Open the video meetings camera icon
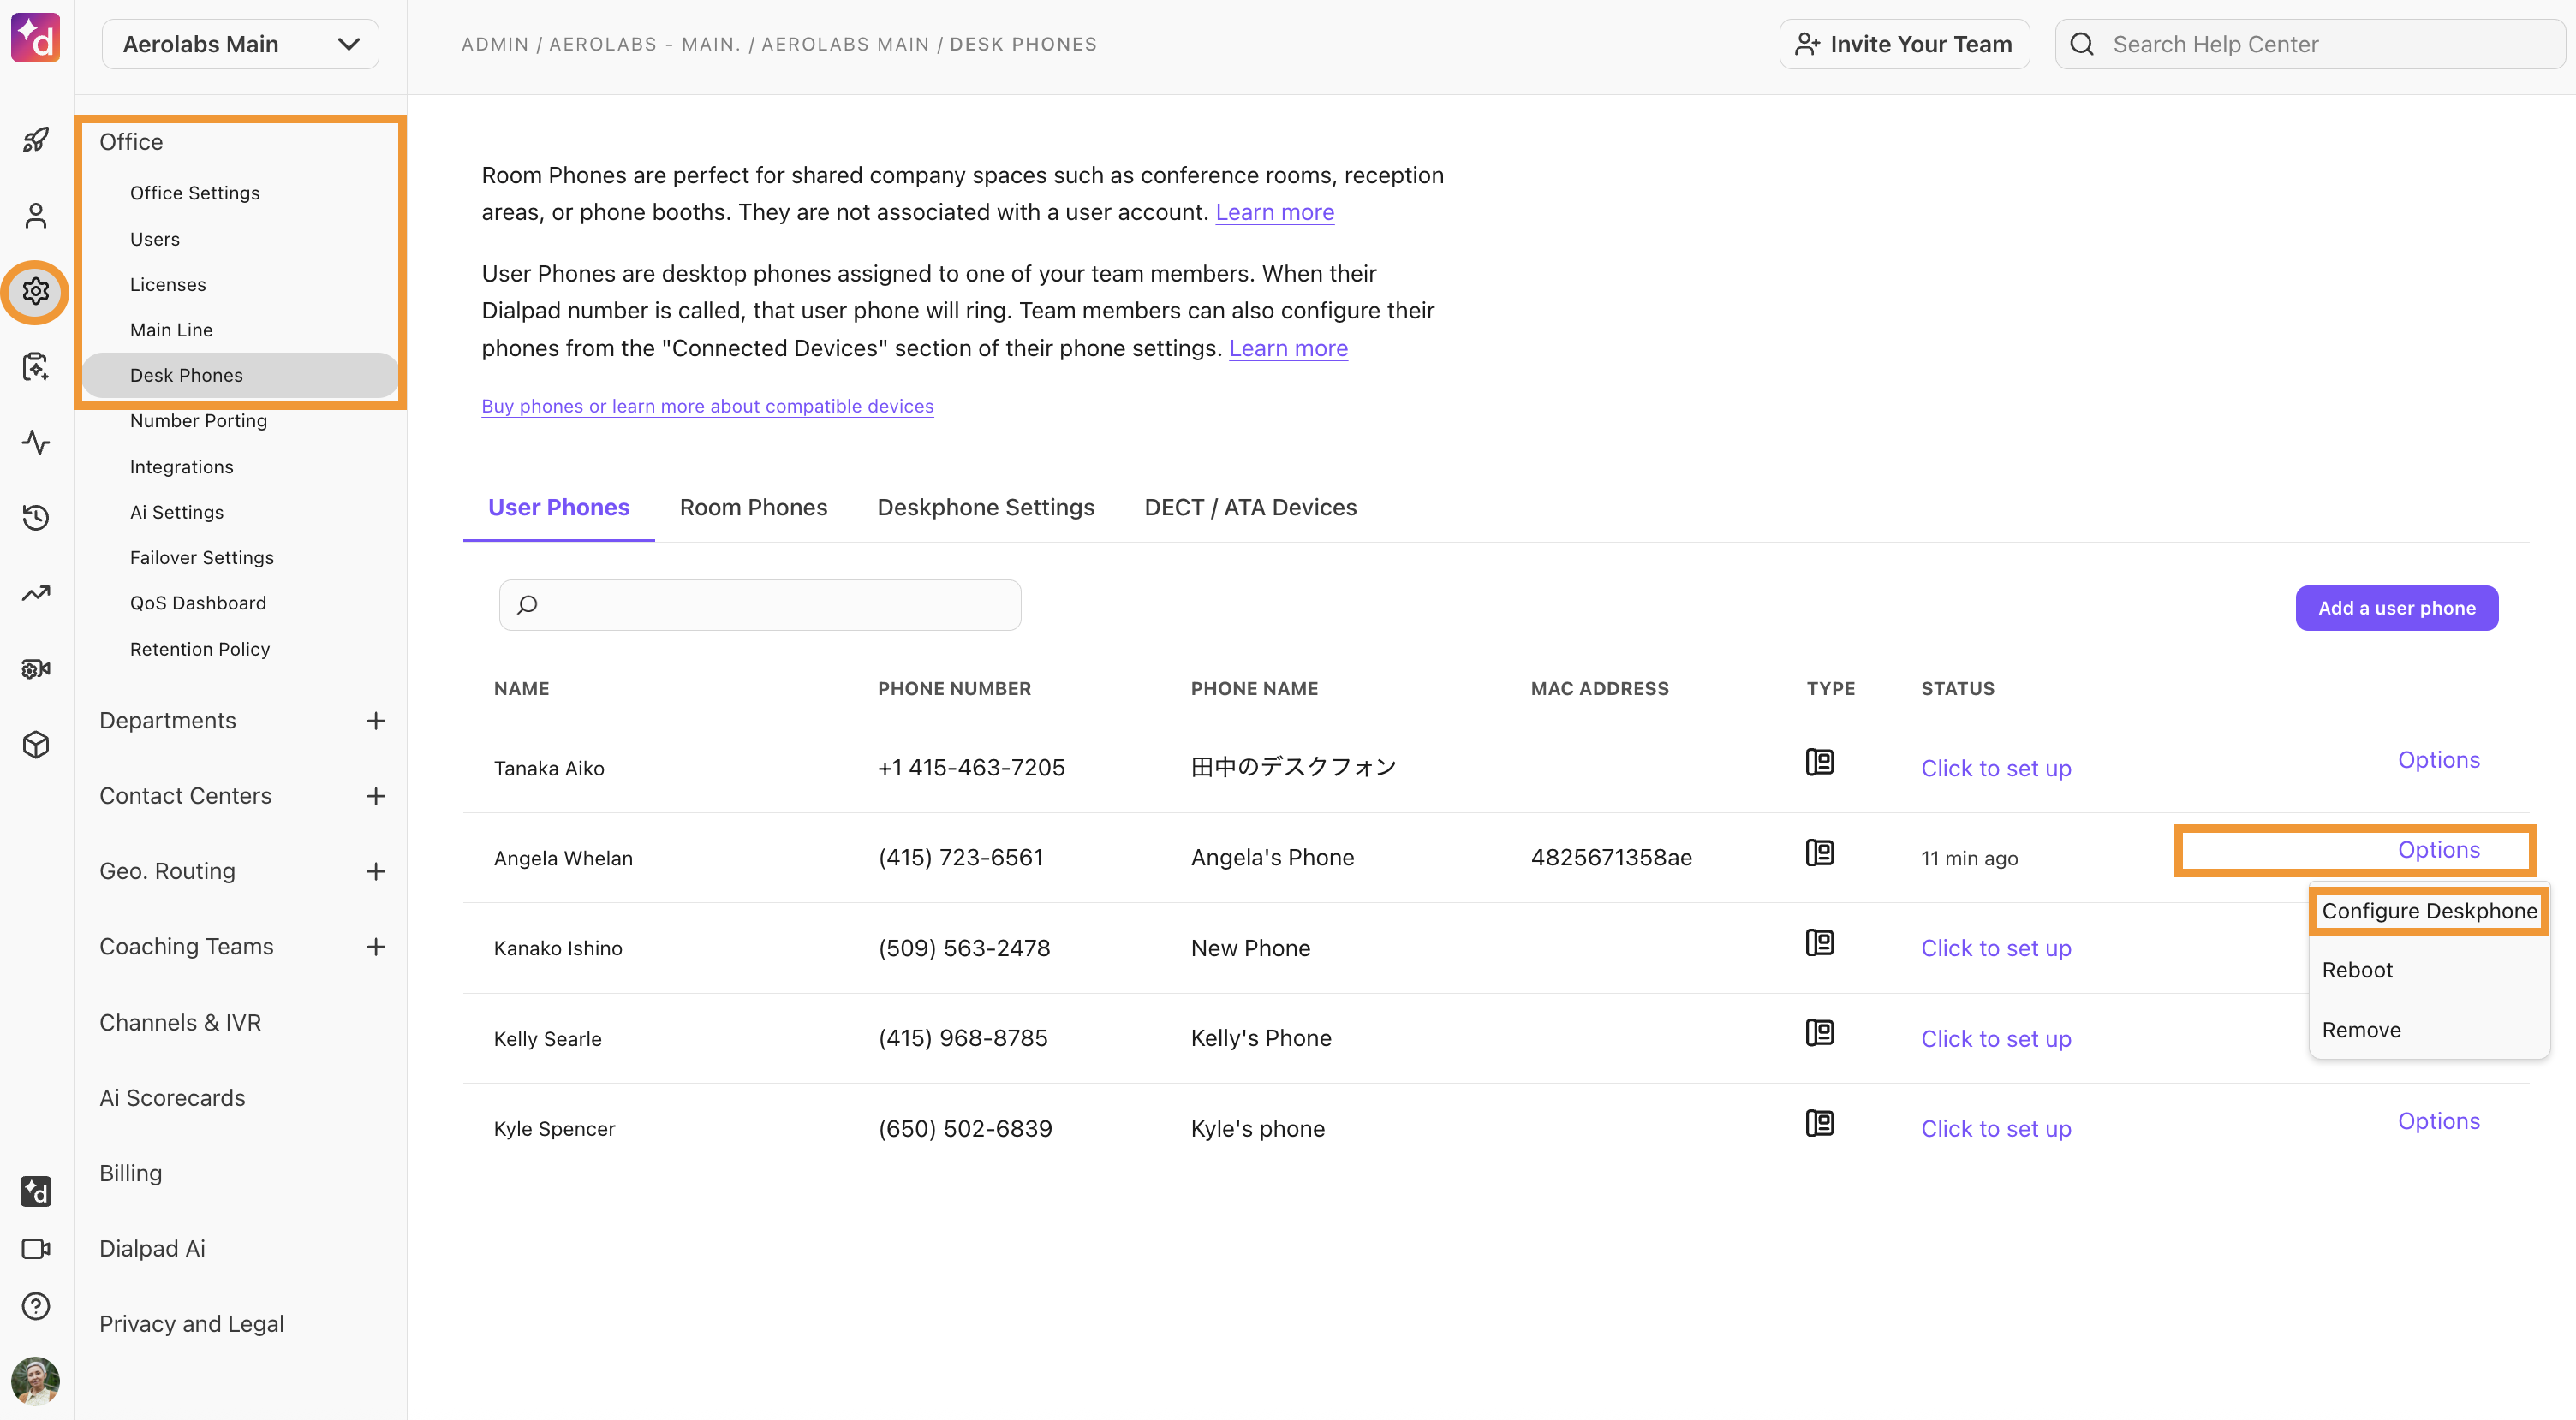 point(36,1249)
